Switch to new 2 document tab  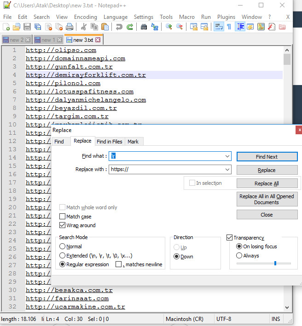pyautogui.click(x=17, y=40)
